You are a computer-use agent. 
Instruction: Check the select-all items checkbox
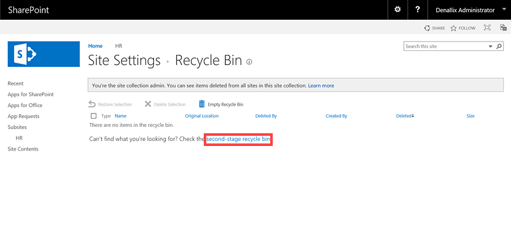(x=93, y=116)
